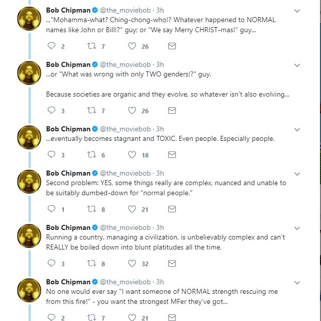Retweet the "Running a country" tweet
This screenshot has width=321, height=321.
click(x=91, y=263)
